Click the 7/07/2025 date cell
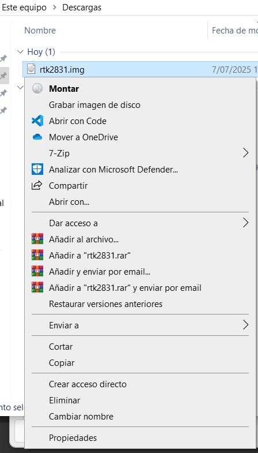Viewport: 258px width, 453px height. (x=234, y=70)
